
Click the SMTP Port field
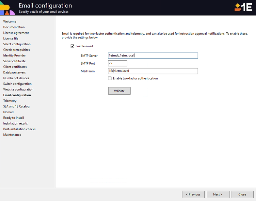tap(118, 63)
